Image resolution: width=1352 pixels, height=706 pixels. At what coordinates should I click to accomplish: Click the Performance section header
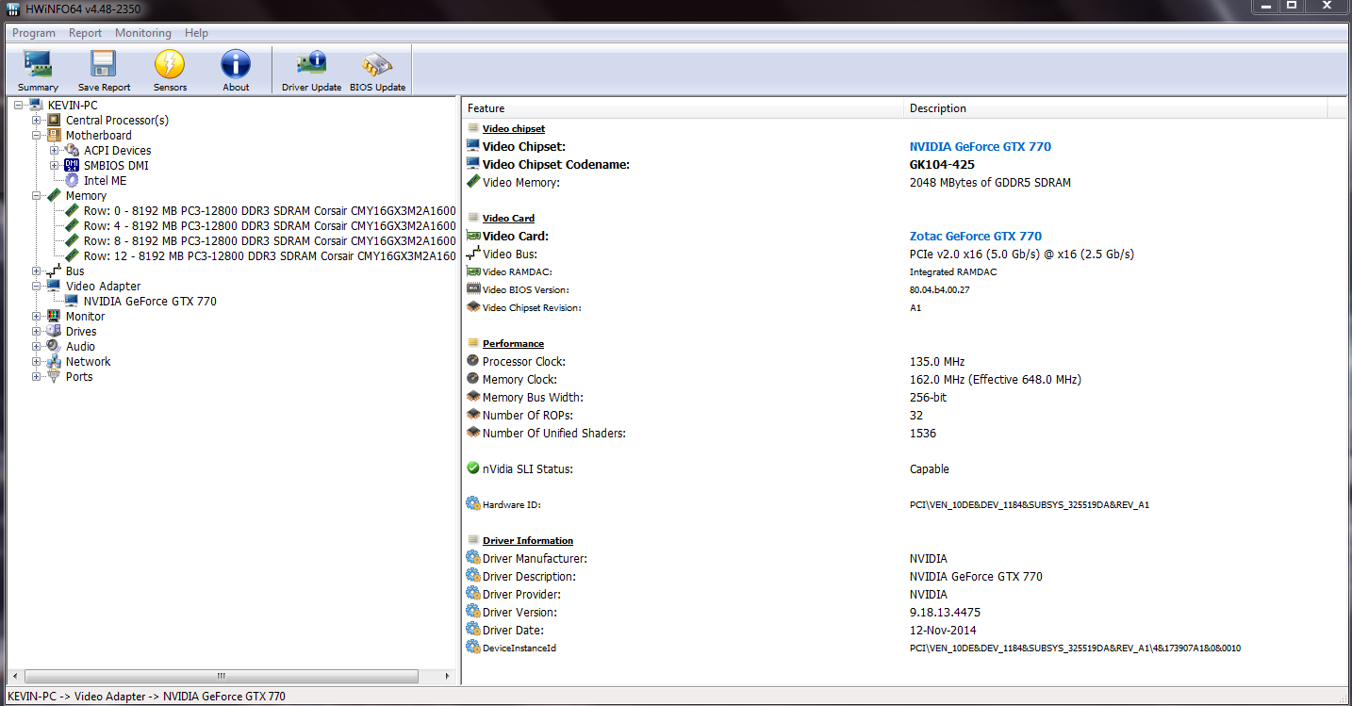(x=513, y=343)
